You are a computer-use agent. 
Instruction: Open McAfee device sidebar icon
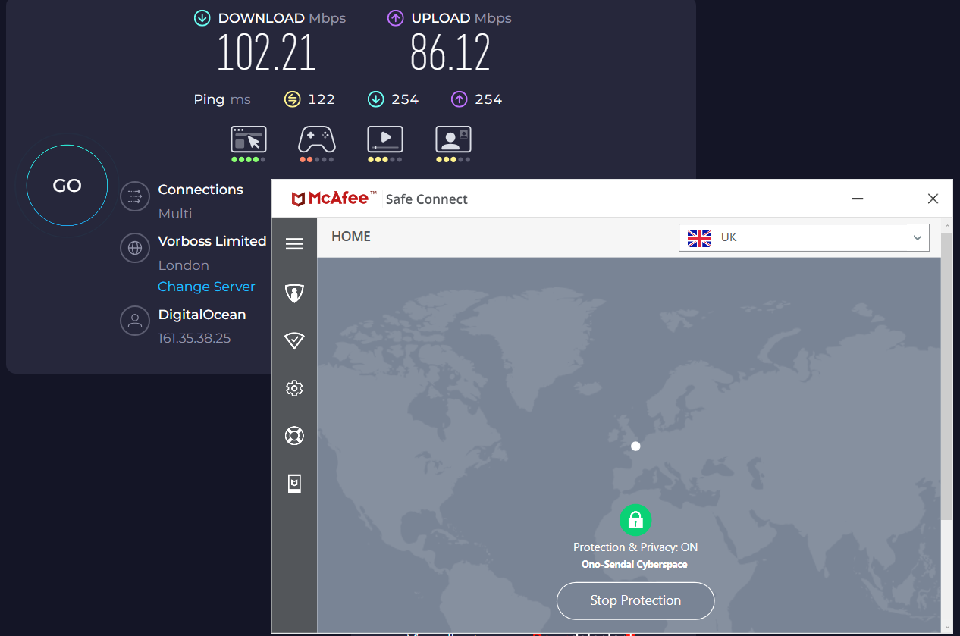[x=294, y=484]
